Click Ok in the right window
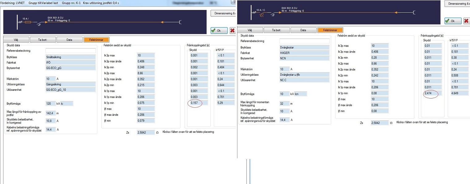This screenshot has height=184, width=470. 453,21
